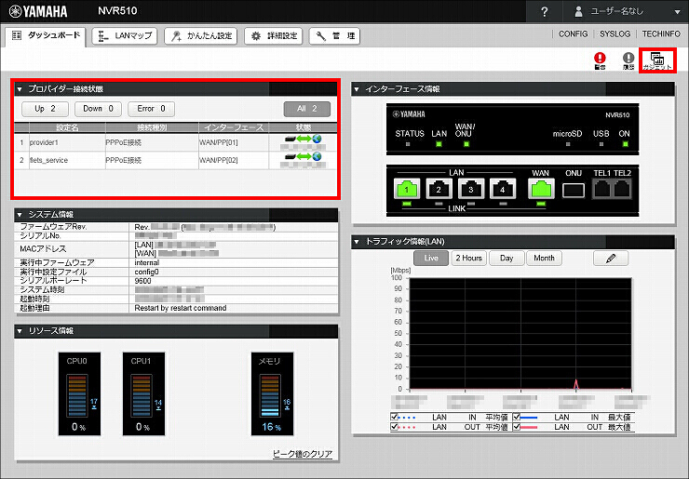Collapse the インターフェース情報 panel
The width and height of the screenshot is (689, 479).
357,89
